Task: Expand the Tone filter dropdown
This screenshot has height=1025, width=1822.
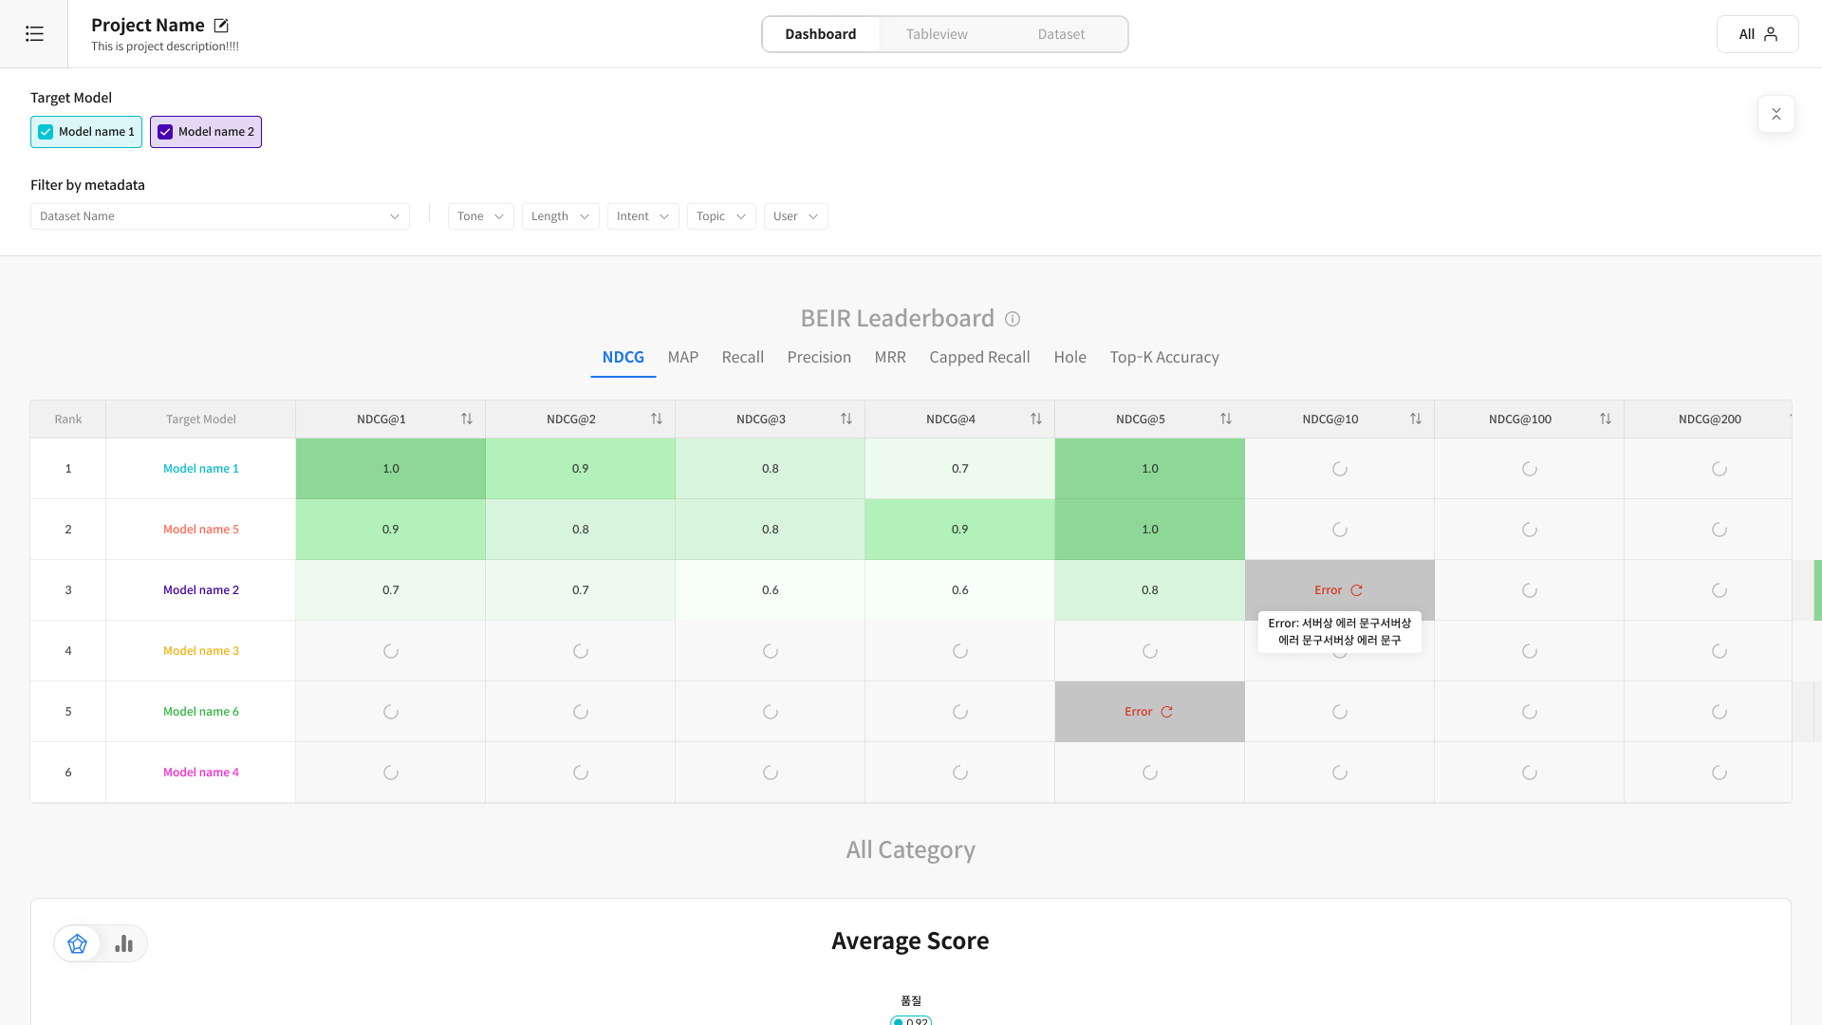Action: (x=480, y=216)
